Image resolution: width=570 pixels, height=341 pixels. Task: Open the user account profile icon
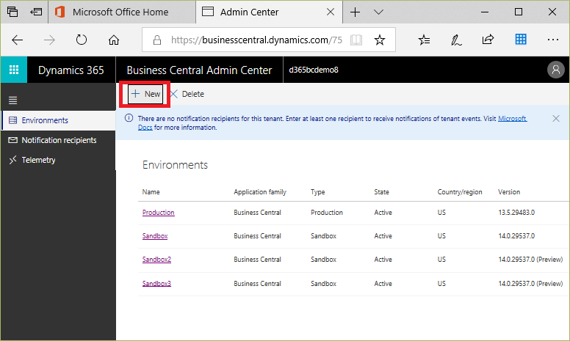click(x=555, y=70)
